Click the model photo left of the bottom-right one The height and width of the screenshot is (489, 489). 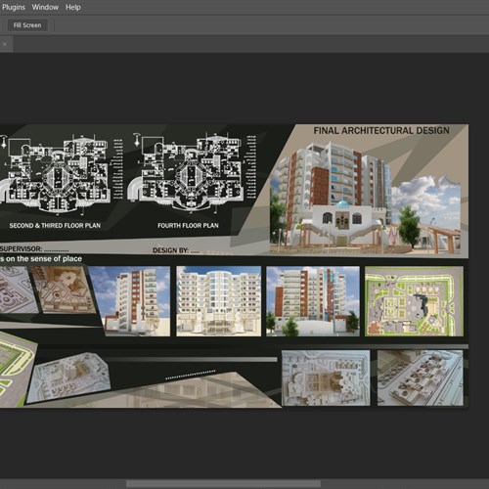click(x=326, y=378)
